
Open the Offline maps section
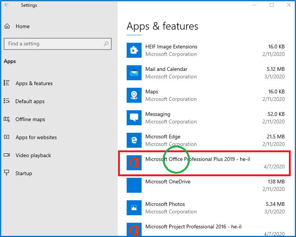coord(30,119)
